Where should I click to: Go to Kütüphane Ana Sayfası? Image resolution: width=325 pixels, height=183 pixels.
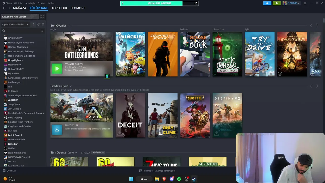[20, 17]
